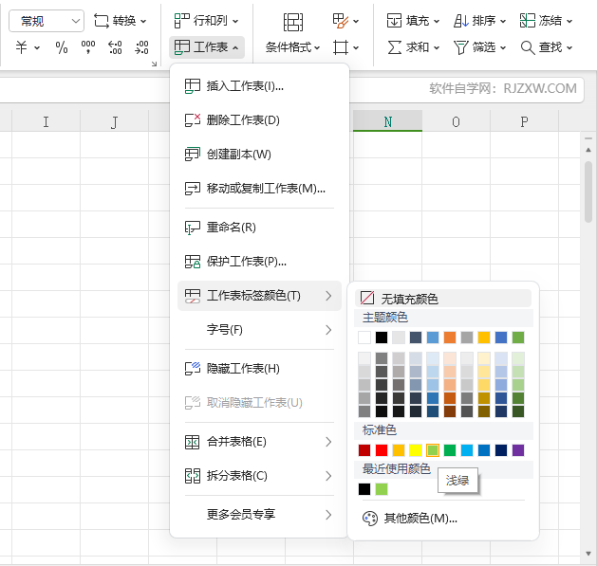Click the 排序 sort button
The height and width of the screenshot is (566, 597).
(479, 21)
